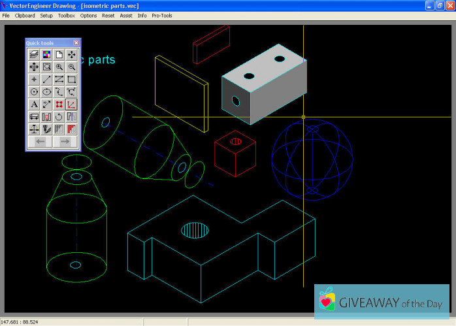Select the text tool with letter A
The height and width of the screenshot is (326, 456).
pyautogui.click(x=34, y=104)
